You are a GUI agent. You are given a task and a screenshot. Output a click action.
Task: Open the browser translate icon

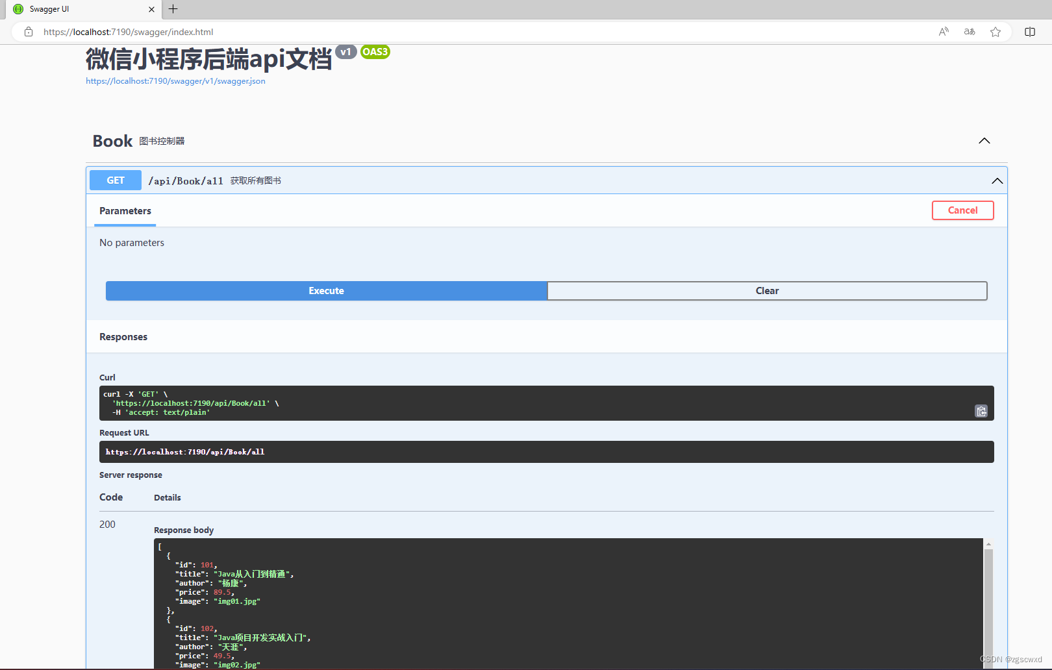coord(969,31)
